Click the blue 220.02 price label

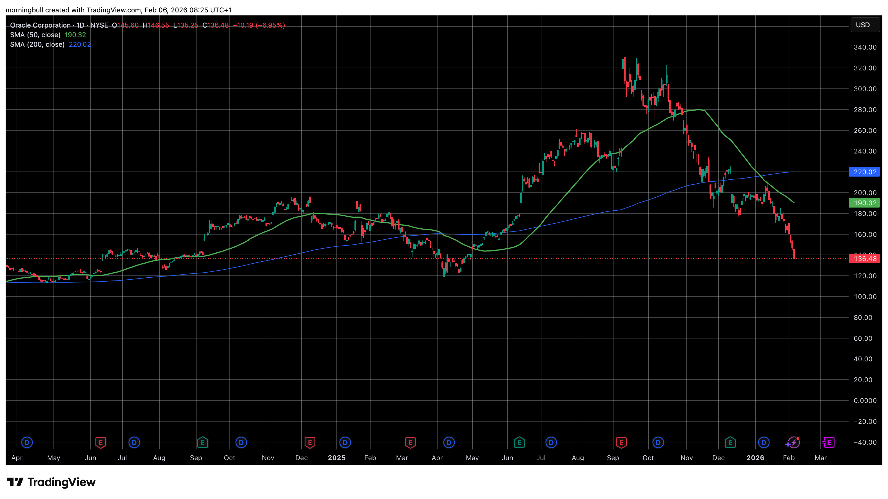click(864, 172)
